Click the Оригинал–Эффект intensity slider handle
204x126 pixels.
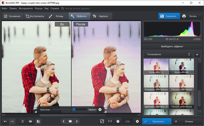coord(74,109)
